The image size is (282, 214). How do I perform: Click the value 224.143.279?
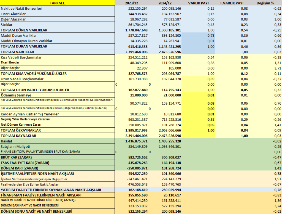(171, 179)
